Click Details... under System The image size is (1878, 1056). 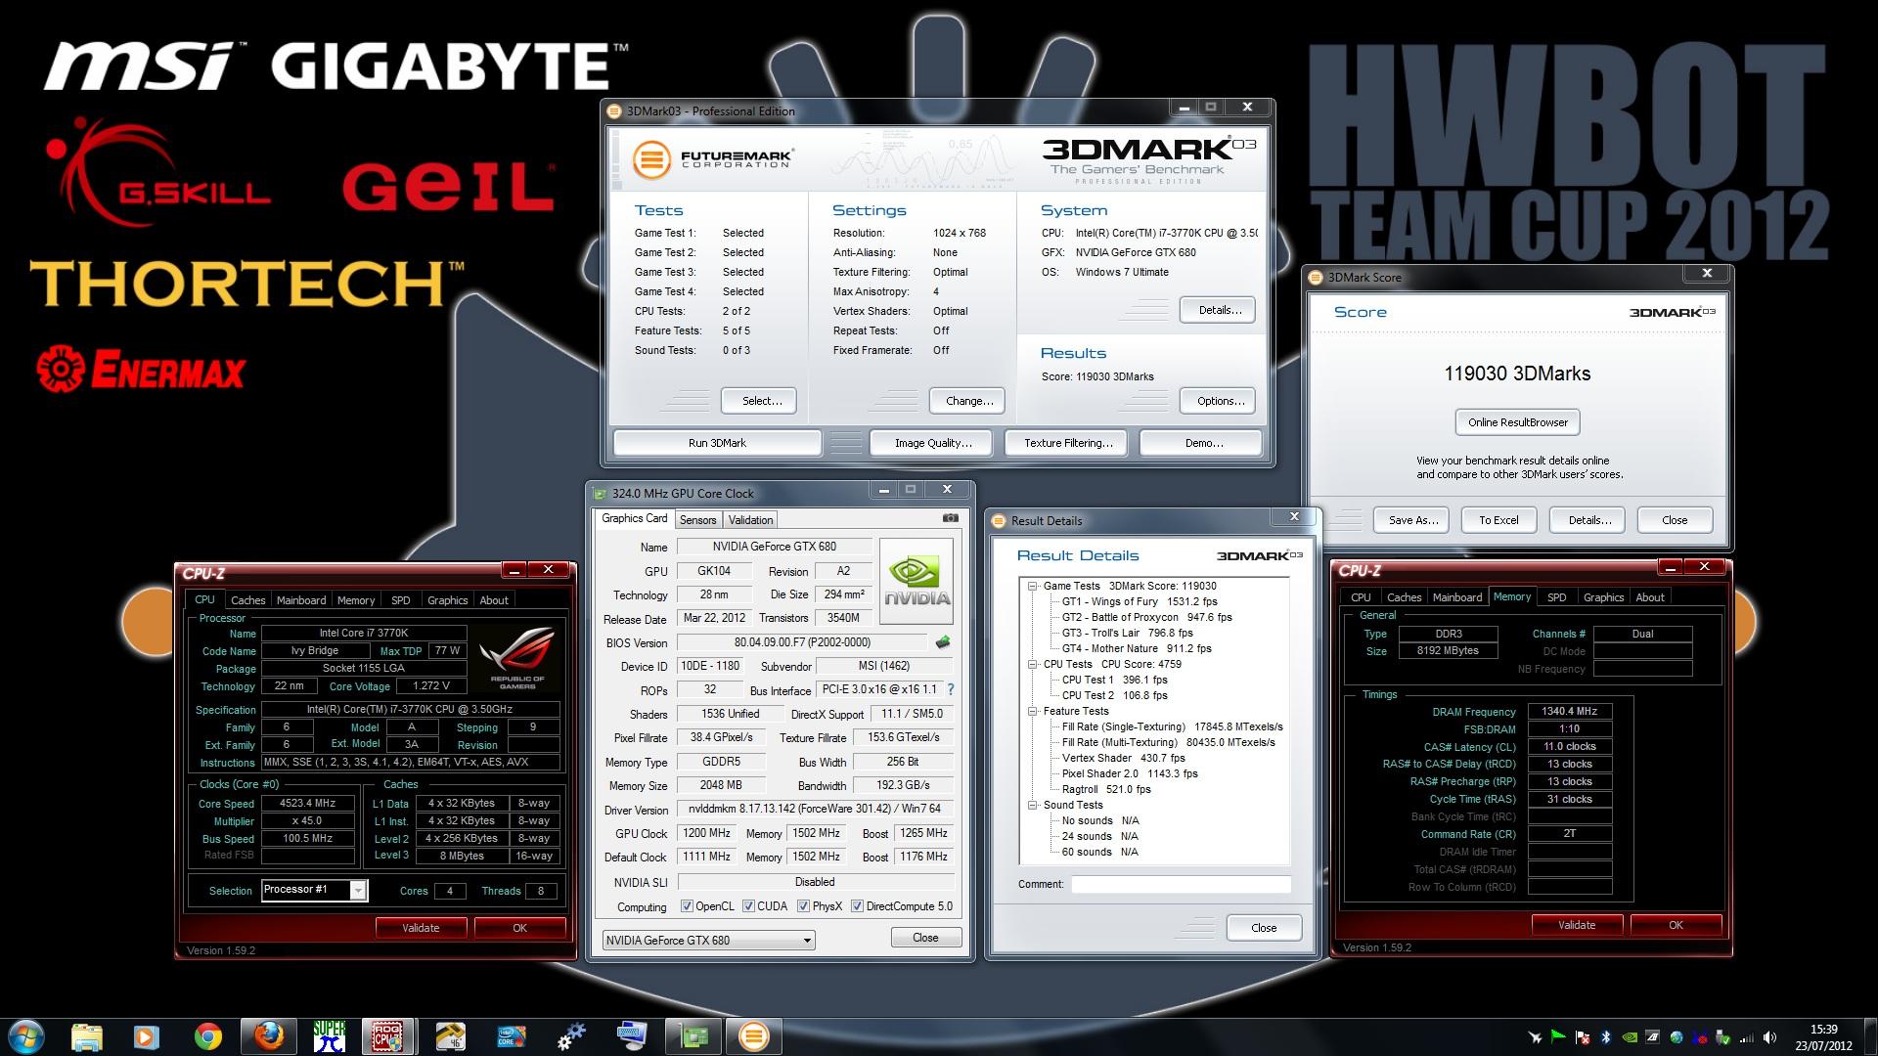click(x=1219, y=310)
